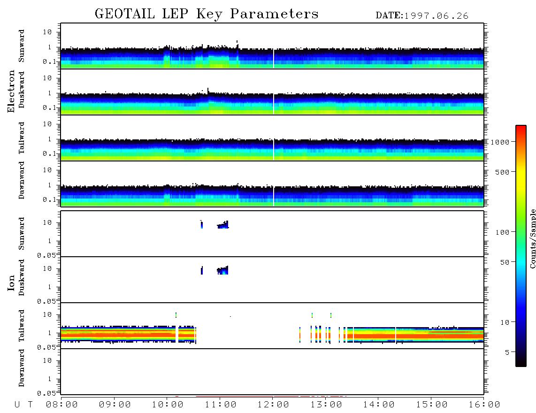Click the 09:00 time tick label
The width and height of the screenshot is (536, 413).
(115, 405)
